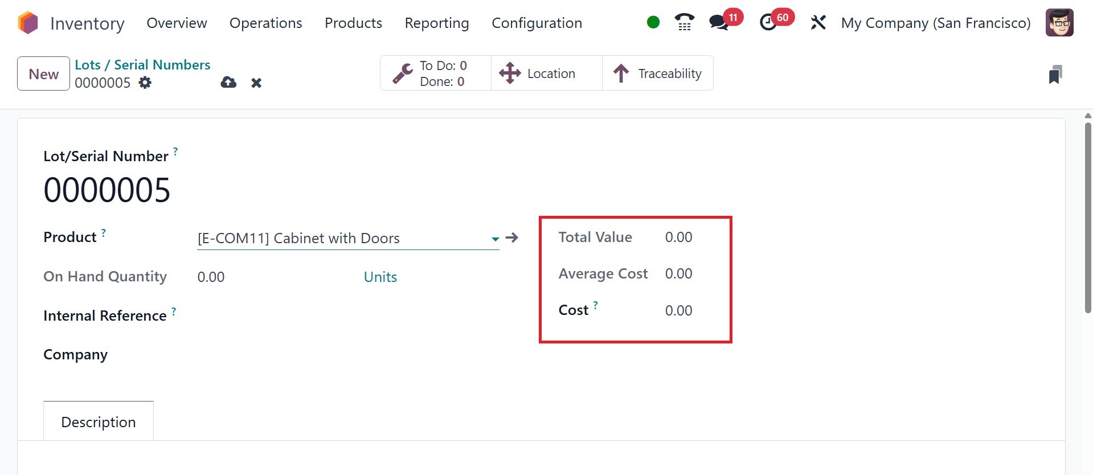The height and width of the screenshot is (475, 1093).
Task: Go back to the Lots / Serial Numbers breadcrumb
Action: pyautogui.click(x=142, y=65)
